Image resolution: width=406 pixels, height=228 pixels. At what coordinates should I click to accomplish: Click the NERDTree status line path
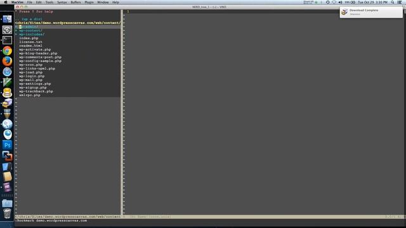(68, 217)
